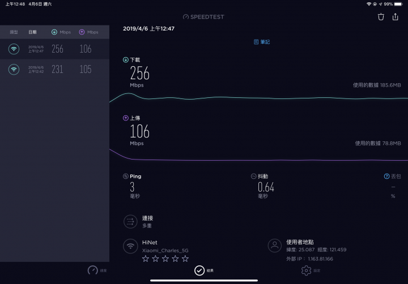Click the HiNet WiFi provider icon

(130, 246)
